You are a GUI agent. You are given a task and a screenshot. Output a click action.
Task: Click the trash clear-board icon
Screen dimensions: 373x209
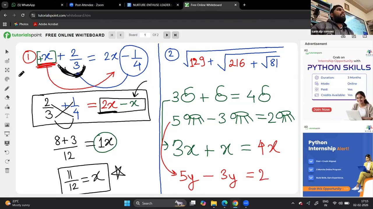pyautogui.click(x=7, y=171)
